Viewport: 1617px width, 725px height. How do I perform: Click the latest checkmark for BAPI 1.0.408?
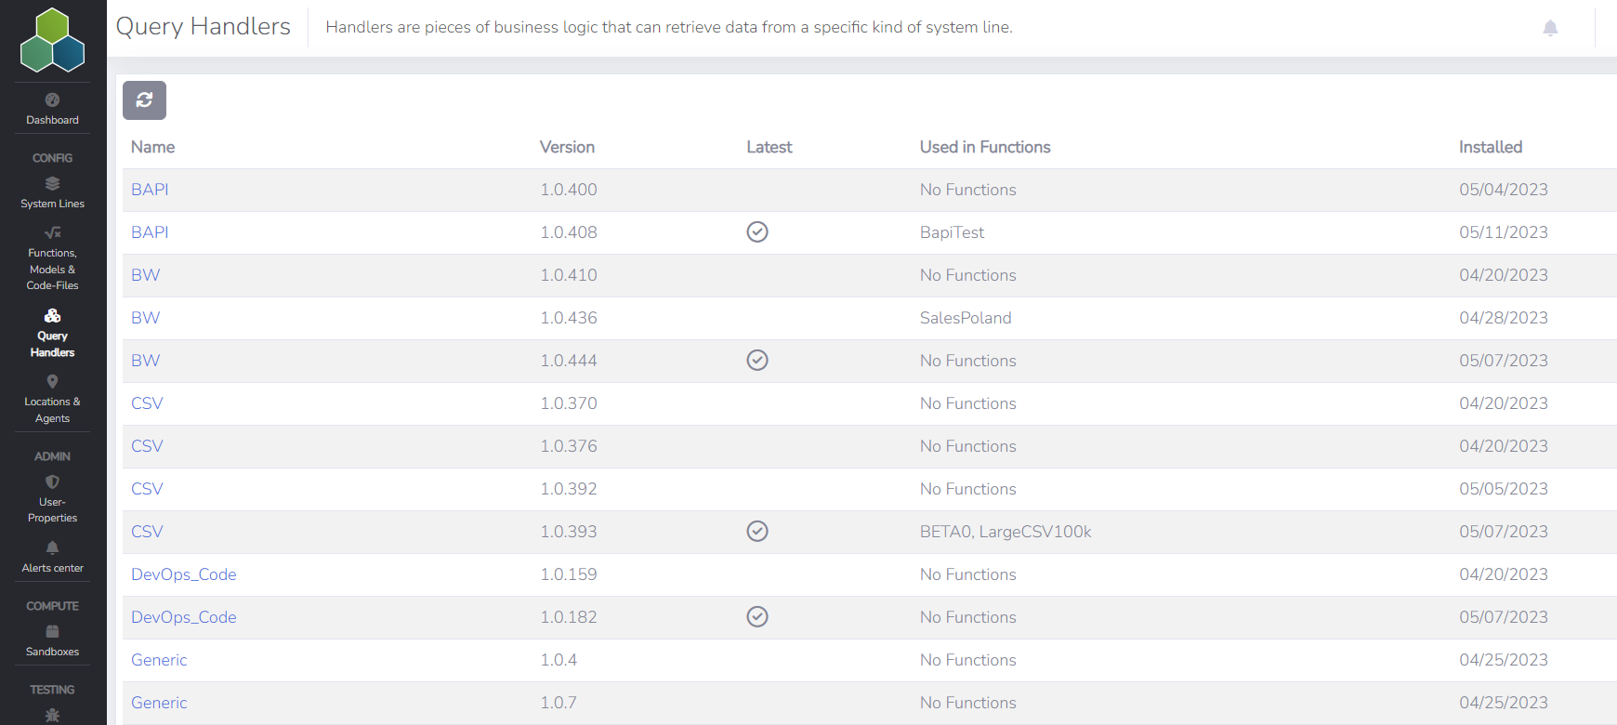coord(757,232)
